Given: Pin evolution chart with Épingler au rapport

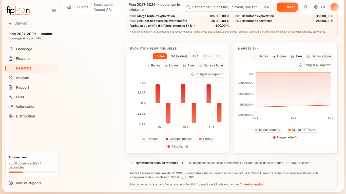Looking at the screenshot, I should click(207, 74).
